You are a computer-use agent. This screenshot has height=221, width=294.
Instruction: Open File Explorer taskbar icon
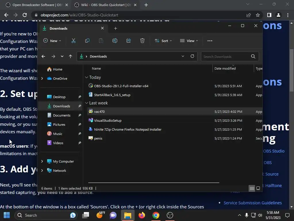click(x=128, y=215)
